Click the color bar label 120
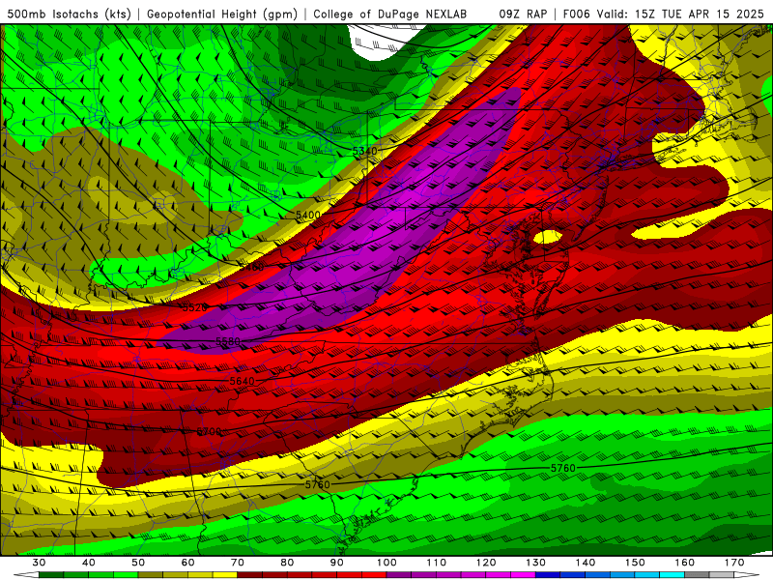 tap(486, 563)
